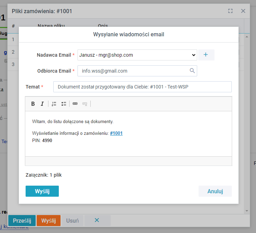
Task: Click the Usuń delete button
Action: [x=72, y=221]
